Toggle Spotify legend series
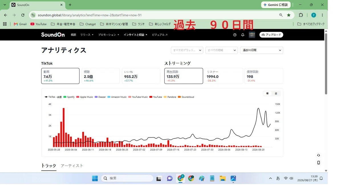342x185 pixels. tap(69, 97)
